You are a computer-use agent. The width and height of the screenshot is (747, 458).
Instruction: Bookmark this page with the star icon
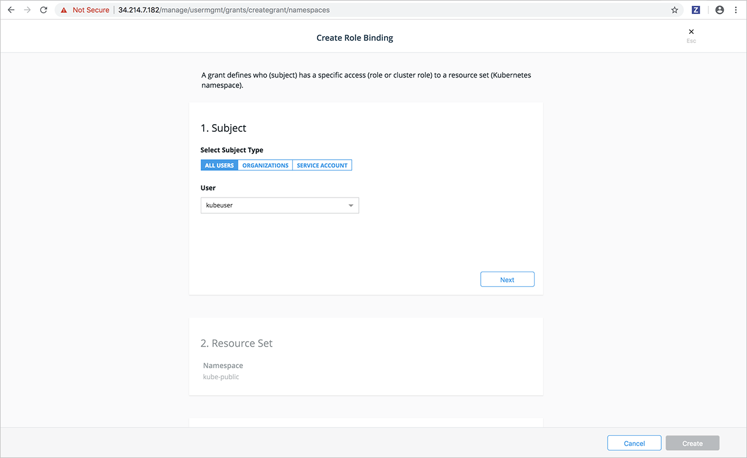click(675, 10)
